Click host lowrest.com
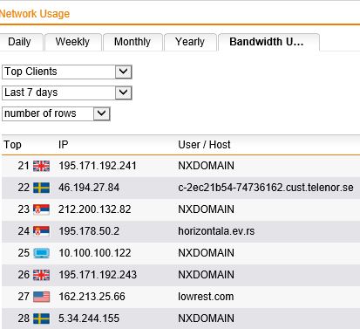360x329 pixels. pyautogui.click(x=206, y=297)
